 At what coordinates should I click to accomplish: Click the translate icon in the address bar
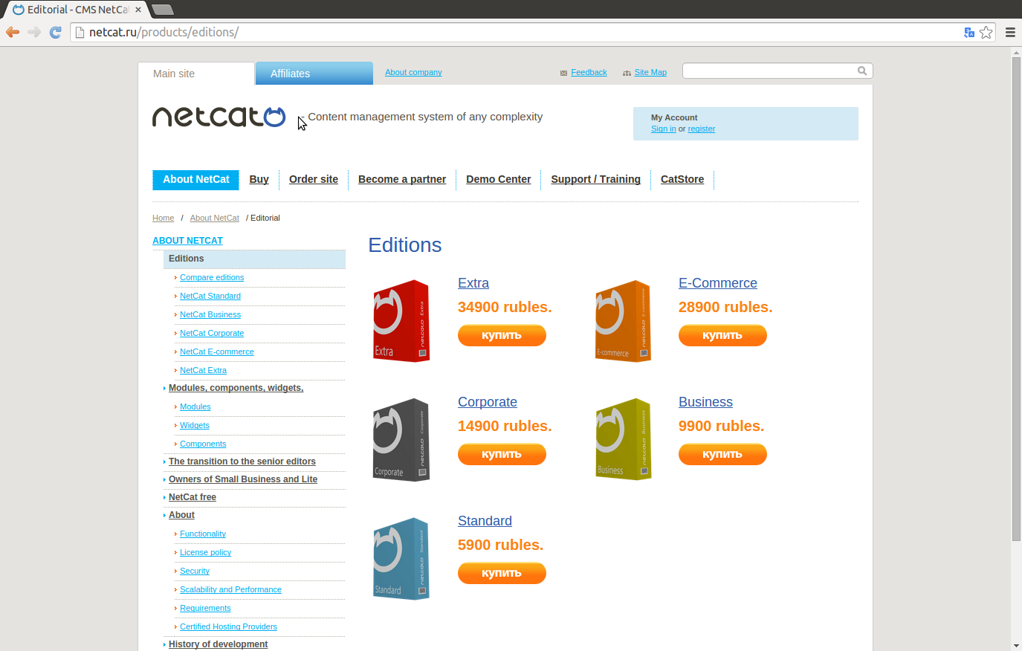click(968, 32)
